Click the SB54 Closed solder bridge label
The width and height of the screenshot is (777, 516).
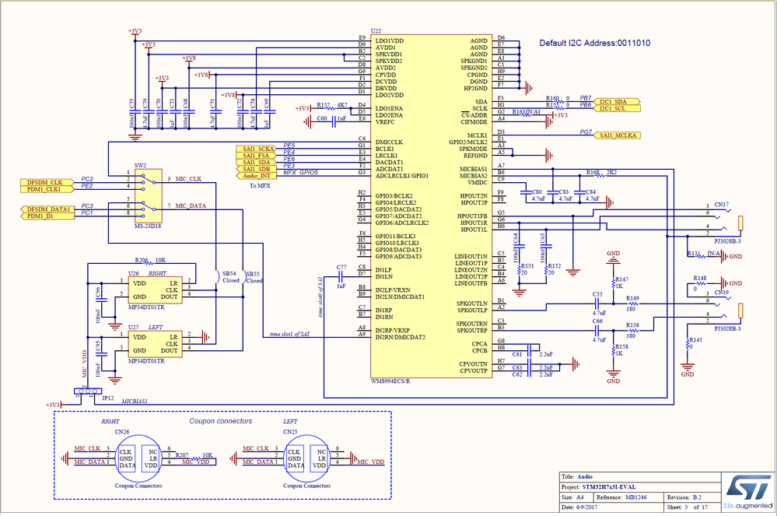click(230, 276)
